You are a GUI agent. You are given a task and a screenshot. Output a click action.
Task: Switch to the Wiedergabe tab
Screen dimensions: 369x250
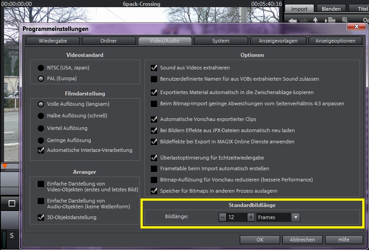[x=53, y=41]
